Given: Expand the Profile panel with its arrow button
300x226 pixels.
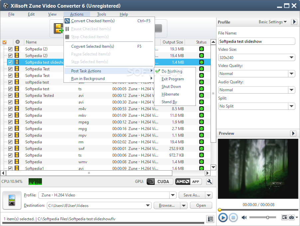Looking at the screenshot, I should coord(294,22).
